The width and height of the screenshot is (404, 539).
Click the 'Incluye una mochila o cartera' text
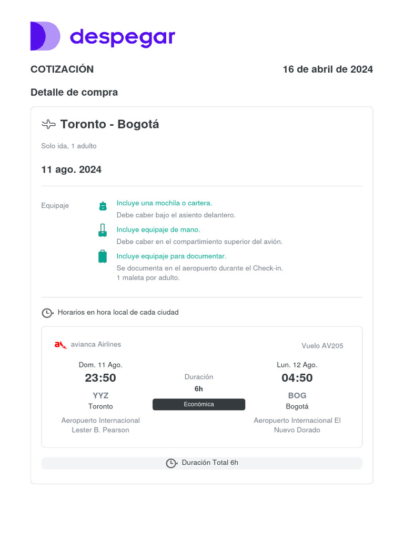pos(164,203)
